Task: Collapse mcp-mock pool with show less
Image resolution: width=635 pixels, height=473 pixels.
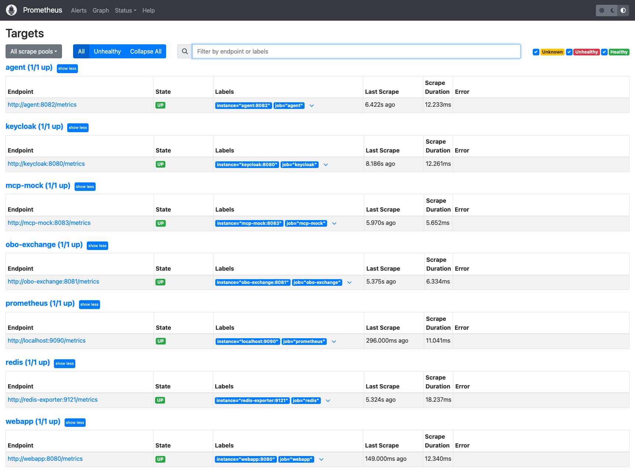Action: 85,186
